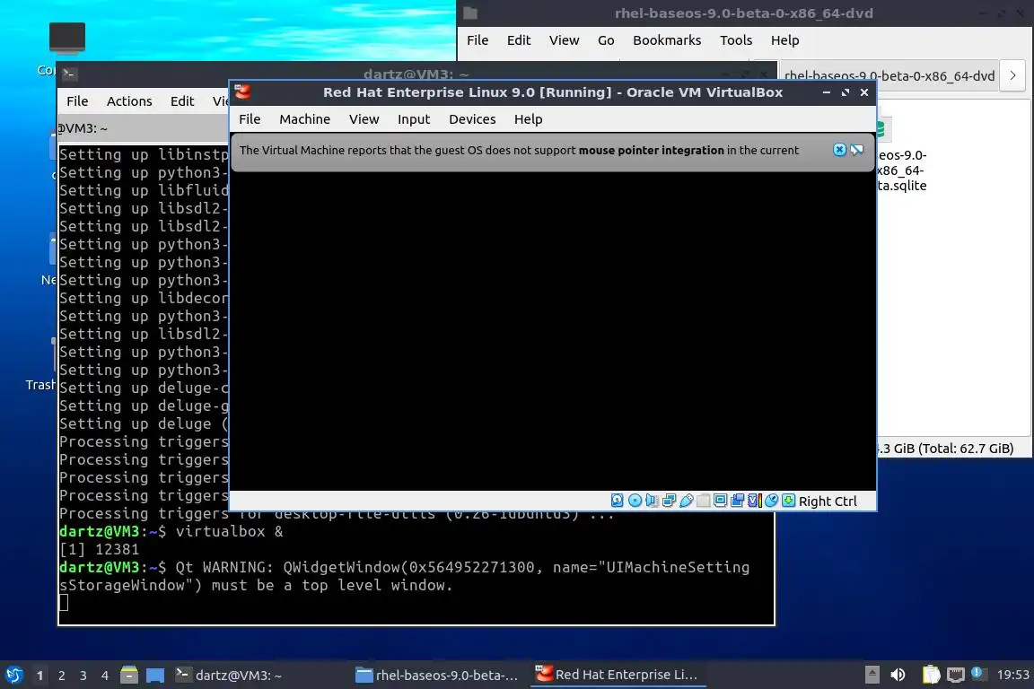This screenshot has width=1034, height=689.
Task: Click the clock showing 19:53
Action: coord(1012,675)
